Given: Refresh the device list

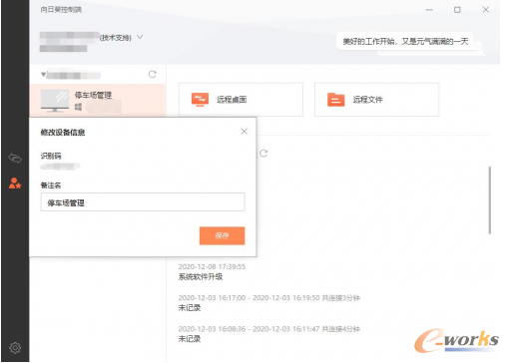Looking at the screenshot, I should 153,74.
